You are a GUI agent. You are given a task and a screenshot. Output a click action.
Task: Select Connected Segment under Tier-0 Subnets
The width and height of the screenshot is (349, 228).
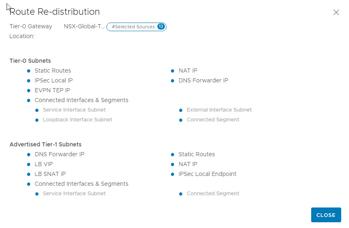[x=213, y=120]
